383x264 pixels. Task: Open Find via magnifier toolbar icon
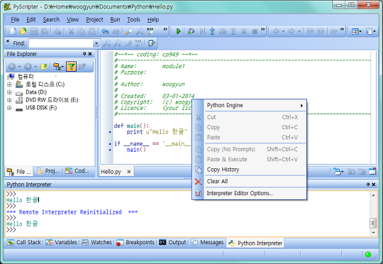[x=129, y=31]
